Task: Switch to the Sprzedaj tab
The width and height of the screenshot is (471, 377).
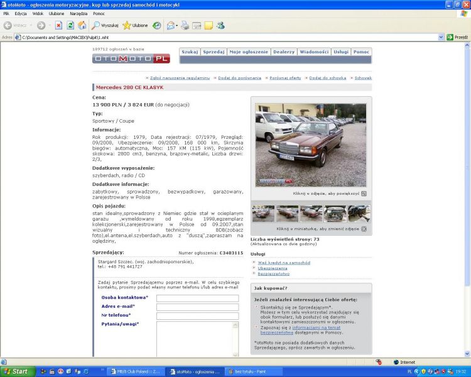Action: coord(214,52)
